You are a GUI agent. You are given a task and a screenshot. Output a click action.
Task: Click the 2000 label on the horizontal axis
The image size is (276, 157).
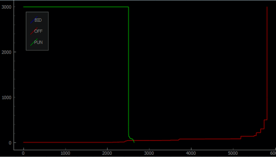(x=107, y=153)
